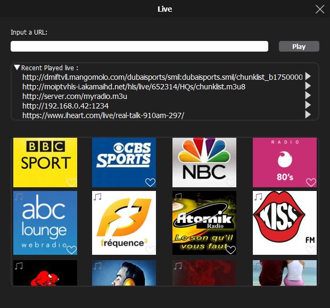This screenshot has height=308, width=330.
Task: Click the Play button
Action: [x=299, y=46]
